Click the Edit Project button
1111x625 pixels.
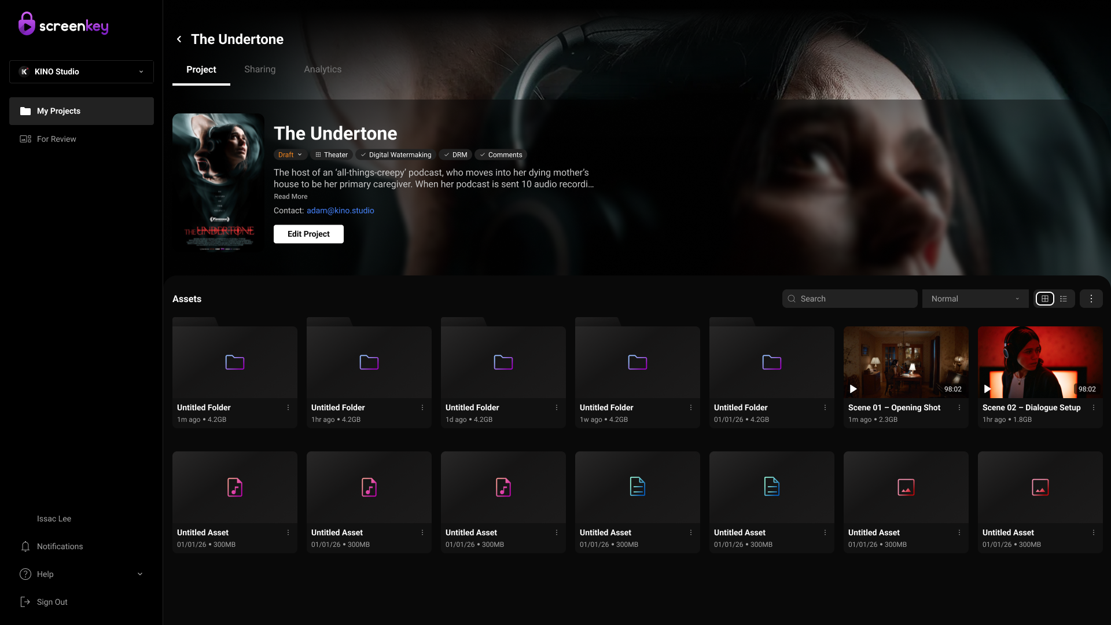click(x=308, y=234)
